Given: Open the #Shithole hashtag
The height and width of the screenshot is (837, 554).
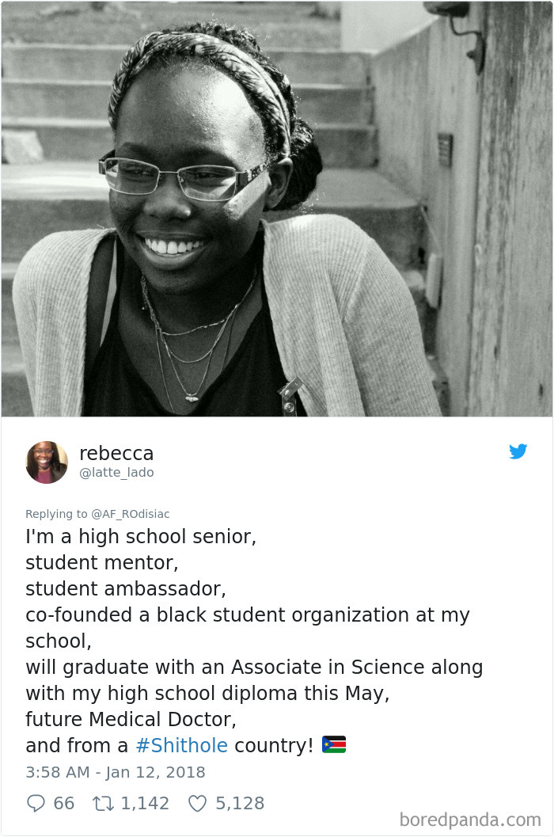Looking at the screenshot, I should point(181,745).
